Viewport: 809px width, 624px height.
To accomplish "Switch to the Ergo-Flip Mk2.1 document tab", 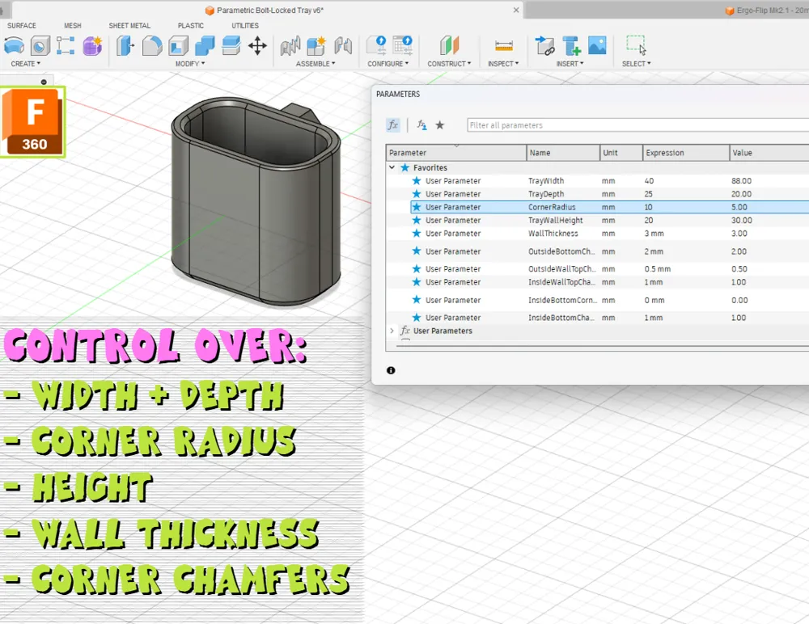I will 766,11.
